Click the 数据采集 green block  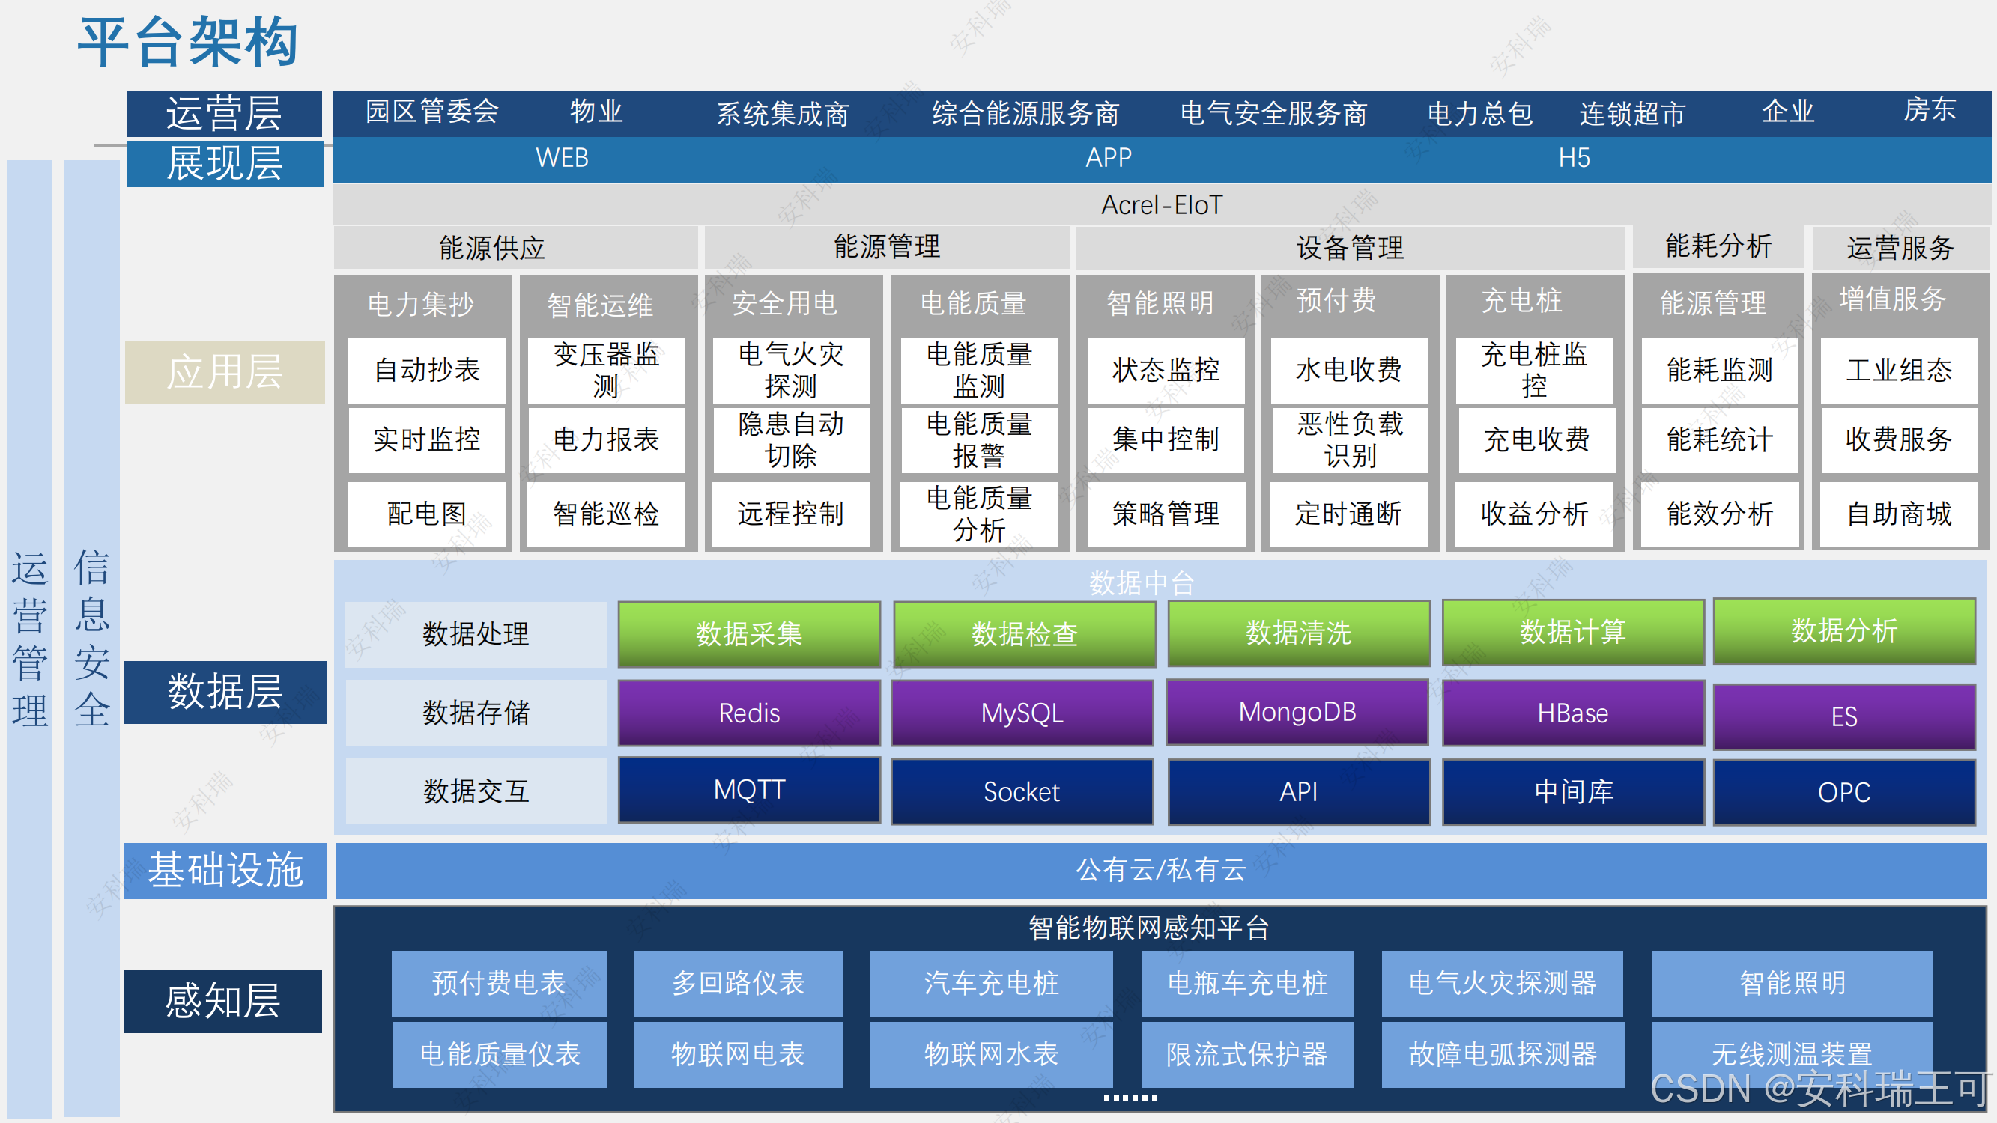(x=749, y=633)
